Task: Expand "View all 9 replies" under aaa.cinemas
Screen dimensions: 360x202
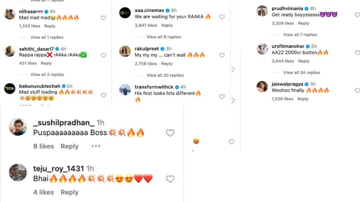Action: point(163,37)
